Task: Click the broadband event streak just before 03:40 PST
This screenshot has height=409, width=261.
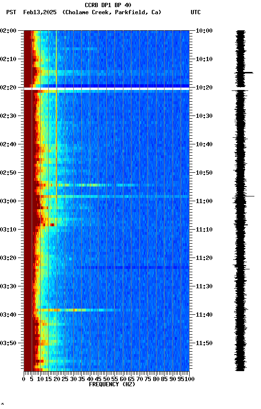Action: [x=77, y=310]
